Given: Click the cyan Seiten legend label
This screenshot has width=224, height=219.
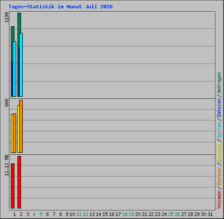Looking at the screenshot, I should tap(219, 130).
